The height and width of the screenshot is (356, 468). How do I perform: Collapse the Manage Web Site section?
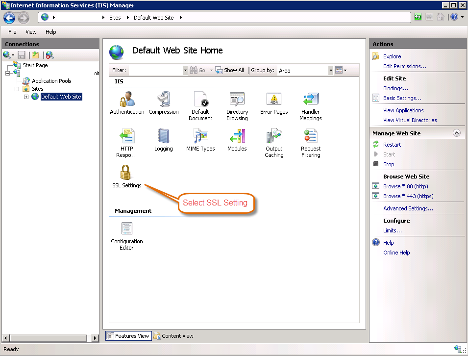pyautogui.click(x=457, y=133)
